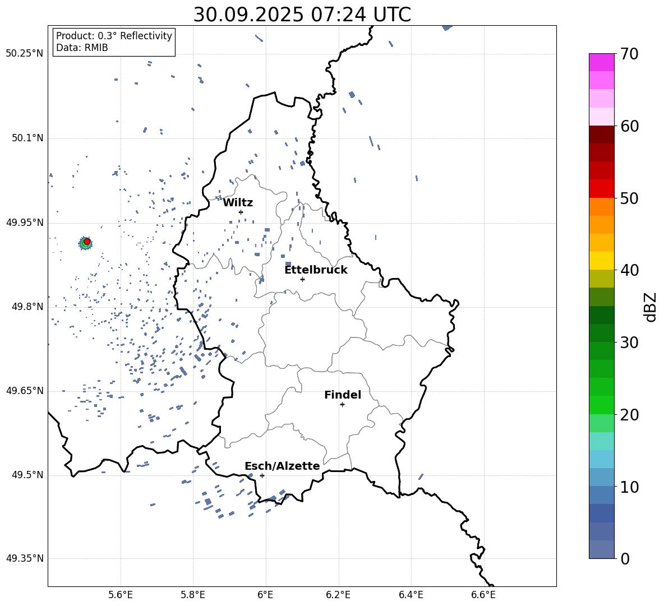Click the 49.8°N latitude label
Image resolution: width=664 pixels, height=606 pixels.
[x=27, y=307]
